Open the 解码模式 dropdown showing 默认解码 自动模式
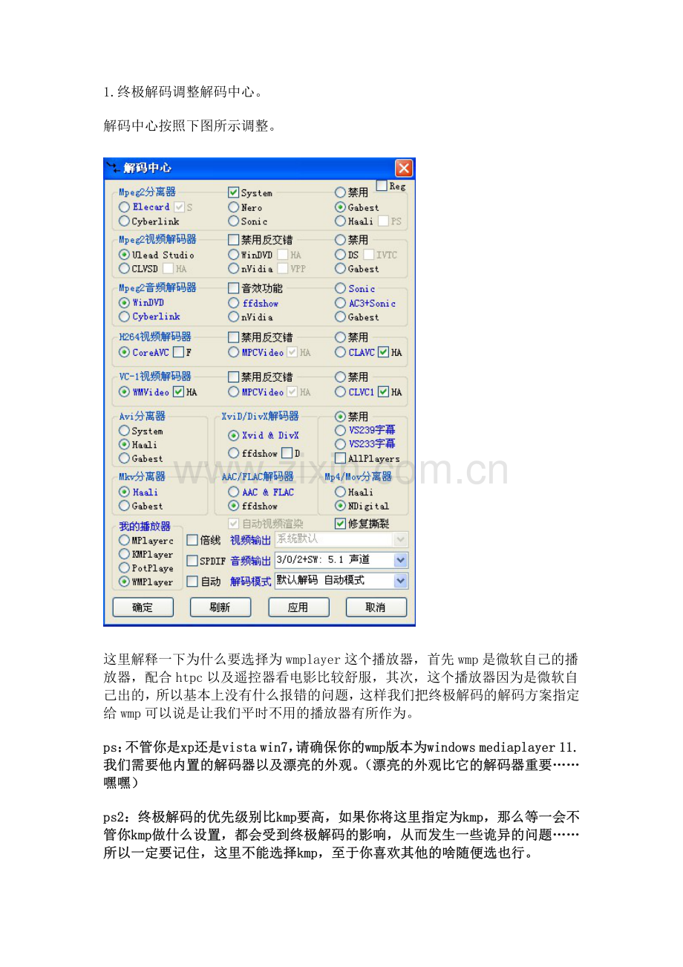This screenshot has width=683, height=967. pyautogui.click(x=400, y=582)
